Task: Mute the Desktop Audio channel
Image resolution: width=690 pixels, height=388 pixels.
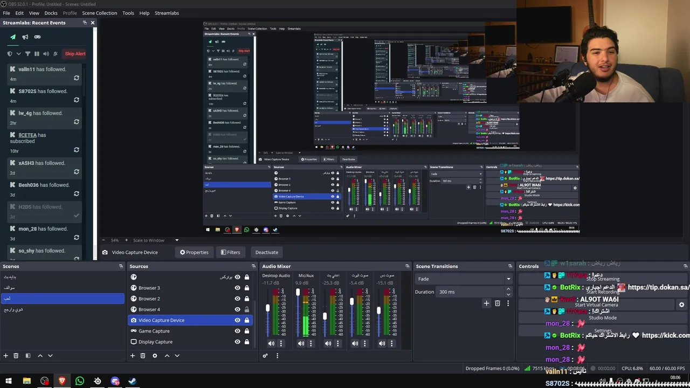Action: click(x=271, y=343)
